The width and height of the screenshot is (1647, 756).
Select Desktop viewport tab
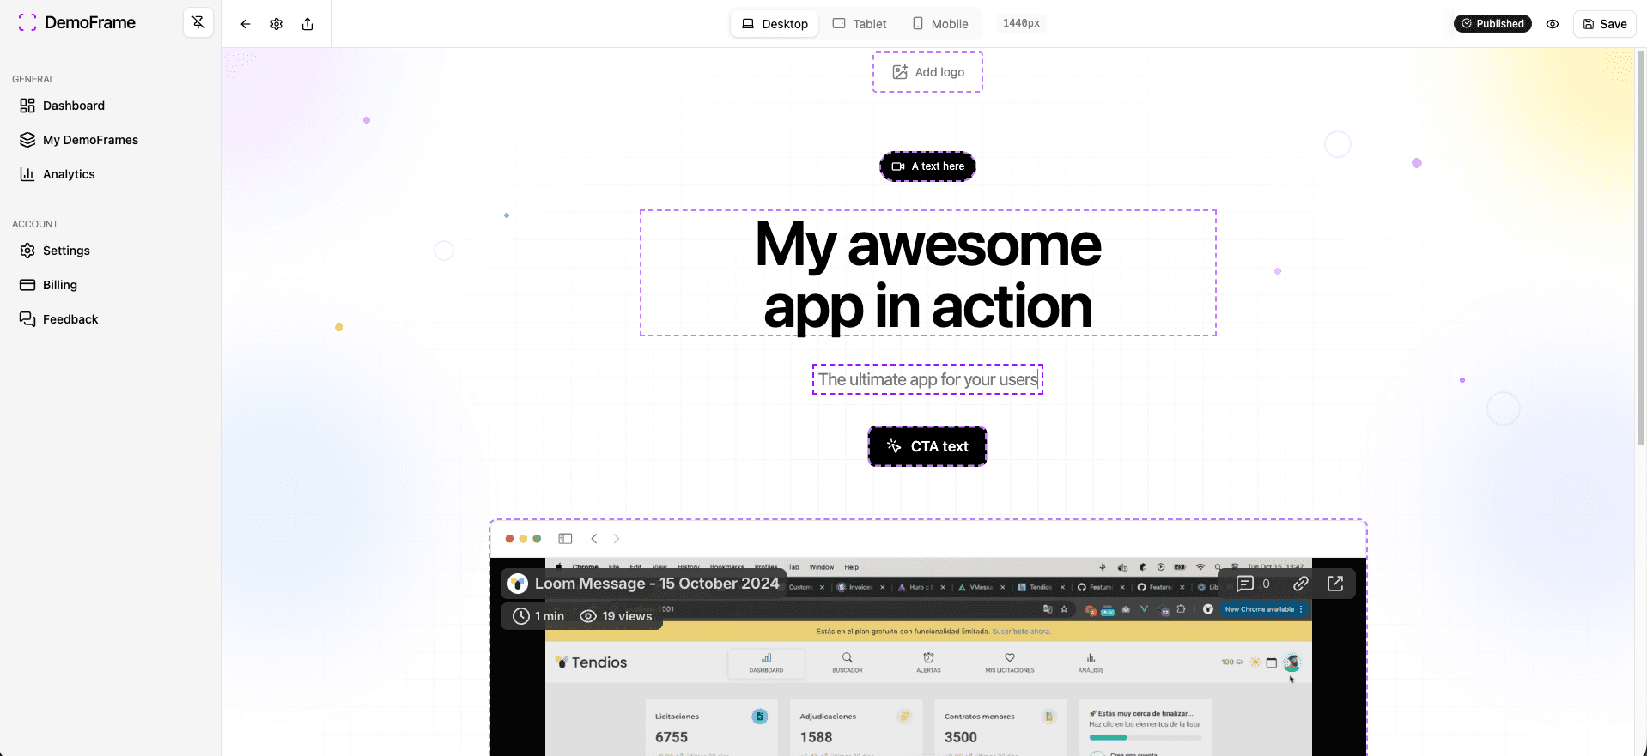(x=775, y=24)
